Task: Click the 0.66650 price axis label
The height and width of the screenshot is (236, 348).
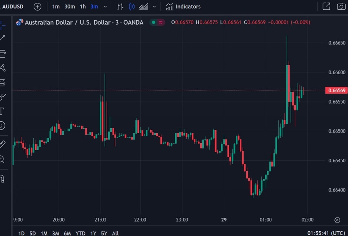Action: click(x=337, y=43)
